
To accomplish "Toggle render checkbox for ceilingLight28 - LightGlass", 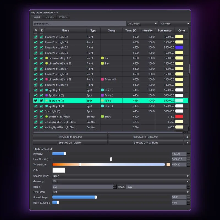I will 42,127.
